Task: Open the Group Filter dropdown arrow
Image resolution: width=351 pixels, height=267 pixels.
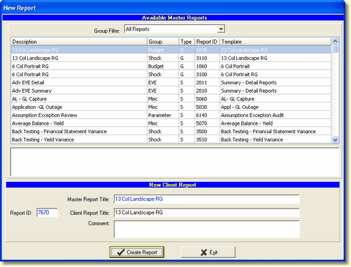Action: coord(221,29)
